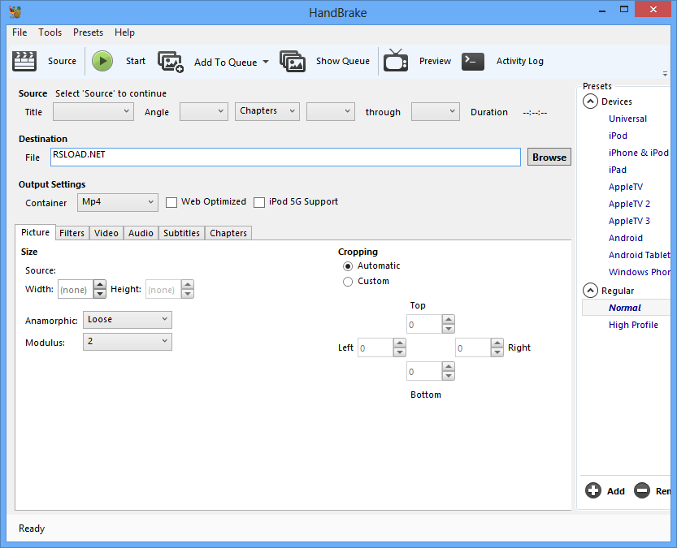The height and width of the screenshot is (548, 677).
Task: Select the iPhone & iPod preset
Action: (640, 152)
